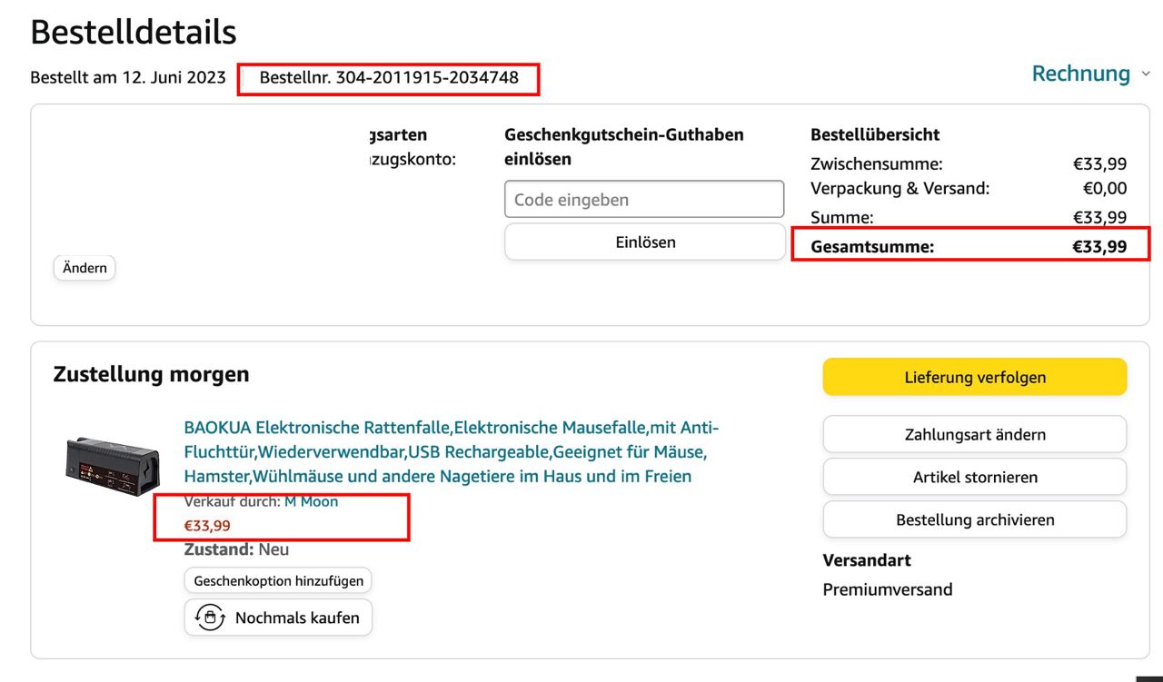The height and width of the screenshot is (682, 1163).
Task: Click the Nochmals kaufen reorder icon
Action: click(210, 618)
